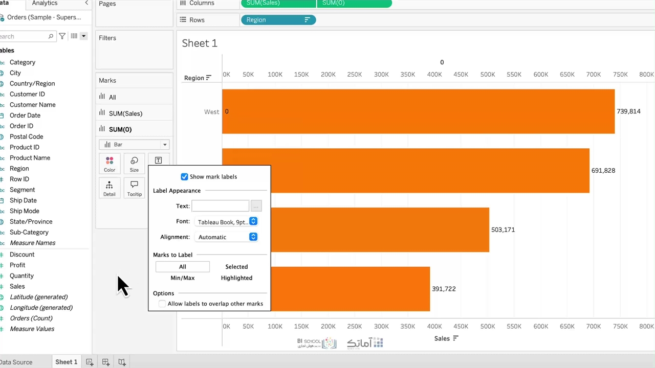
Task: Expand the Bar mark type dropdown
Action: click(164, 145)
